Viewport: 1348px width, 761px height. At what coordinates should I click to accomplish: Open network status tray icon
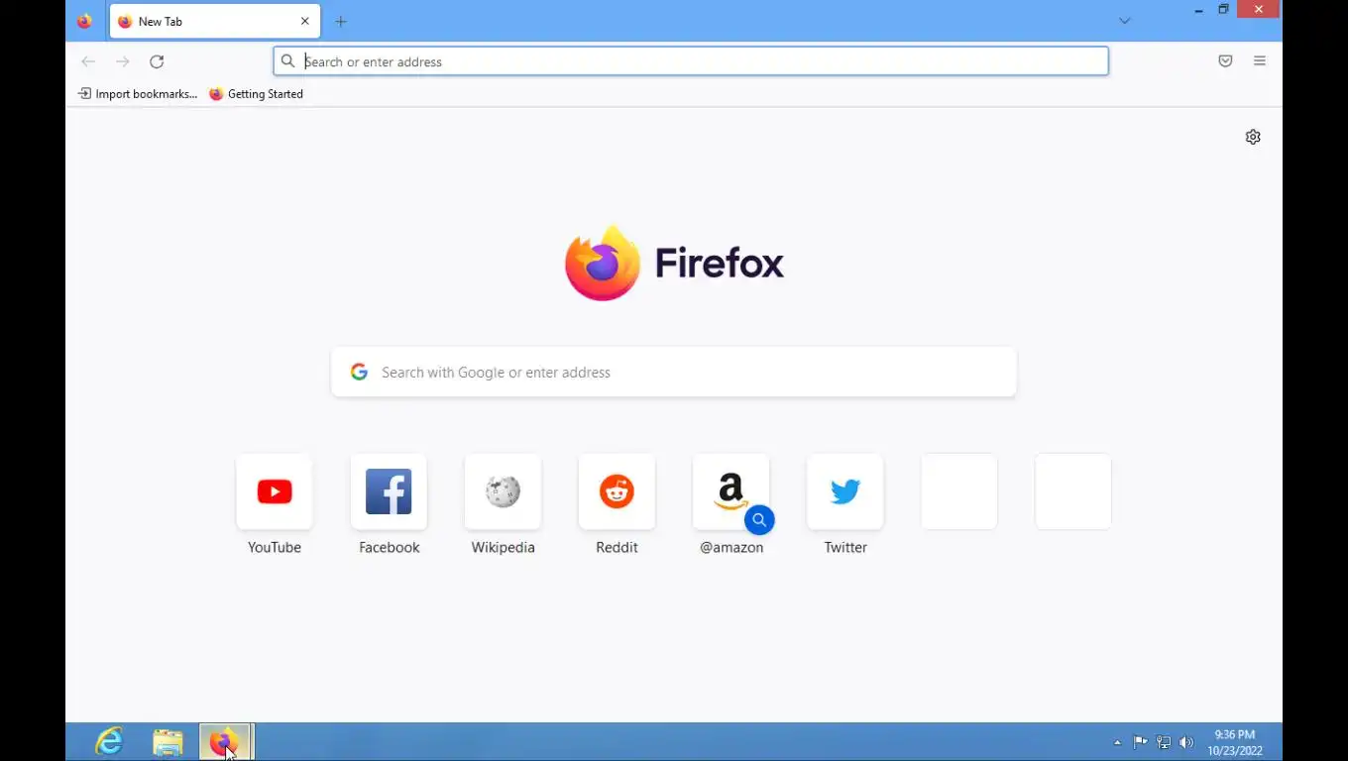click(1164, 742)
